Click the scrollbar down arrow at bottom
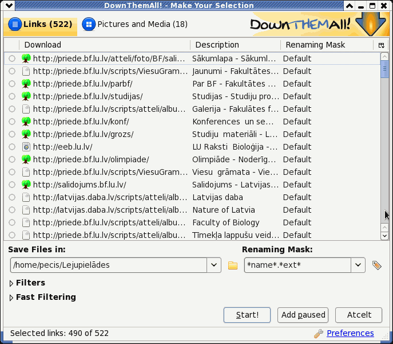The image size is (393, 344). tap(384, 236)
